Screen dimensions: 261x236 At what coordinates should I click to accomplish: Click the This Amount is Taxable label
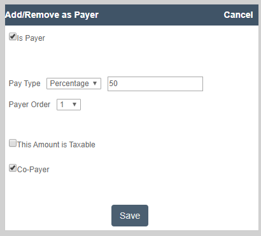56,145
